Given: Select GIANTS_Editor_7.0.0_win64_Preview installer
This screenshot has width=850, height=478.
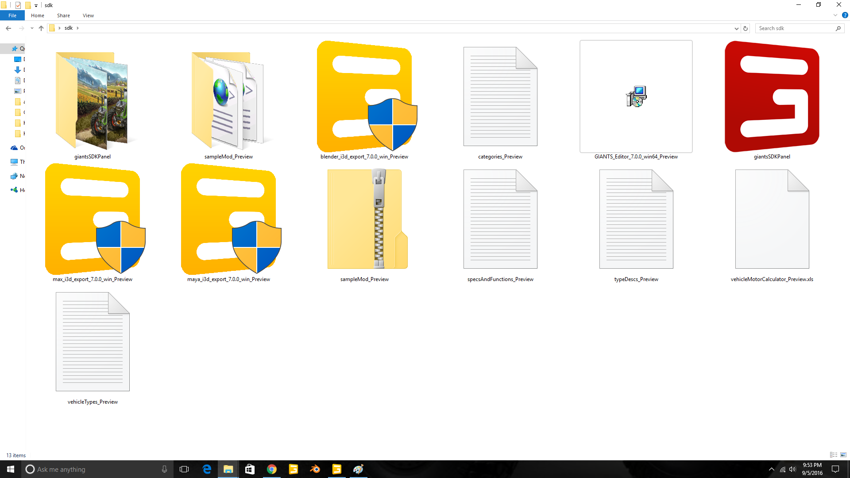Looking at the screenshot, I should pos(636,97).
